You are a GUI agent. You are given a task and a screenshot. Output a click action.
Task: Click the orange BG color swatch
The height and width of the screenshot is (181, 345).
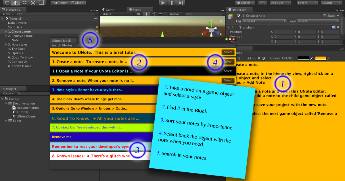(321, 58)
